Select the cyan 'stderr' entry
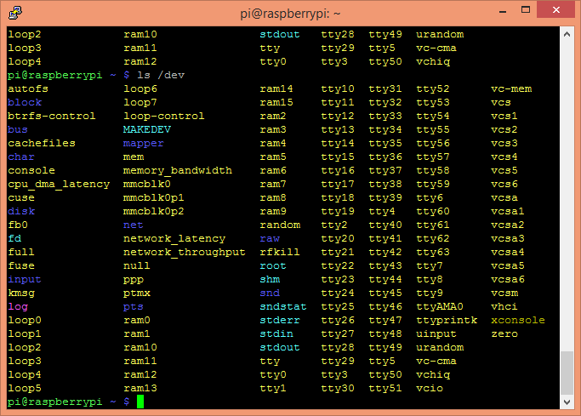581x416 pixels. tap(280, 321)
